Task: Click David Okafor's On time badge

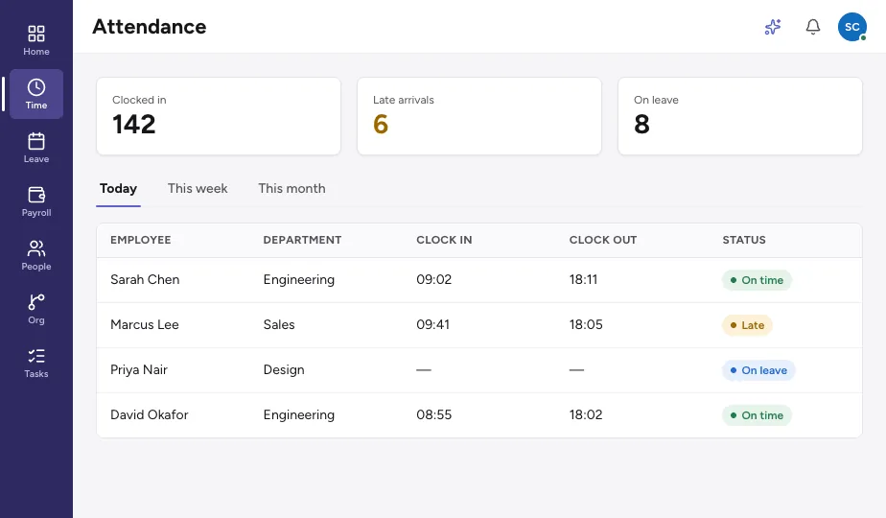Action: tap(757, 415)
